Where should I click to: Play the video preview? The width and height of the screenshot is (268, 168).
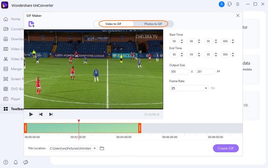pos(31,114)
